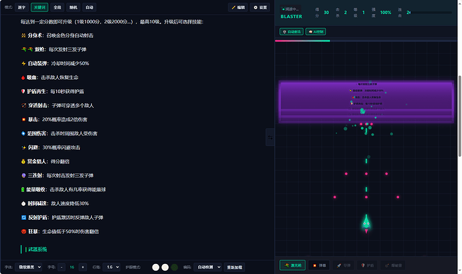Choose the shield weapon slot

click(367, 265)
